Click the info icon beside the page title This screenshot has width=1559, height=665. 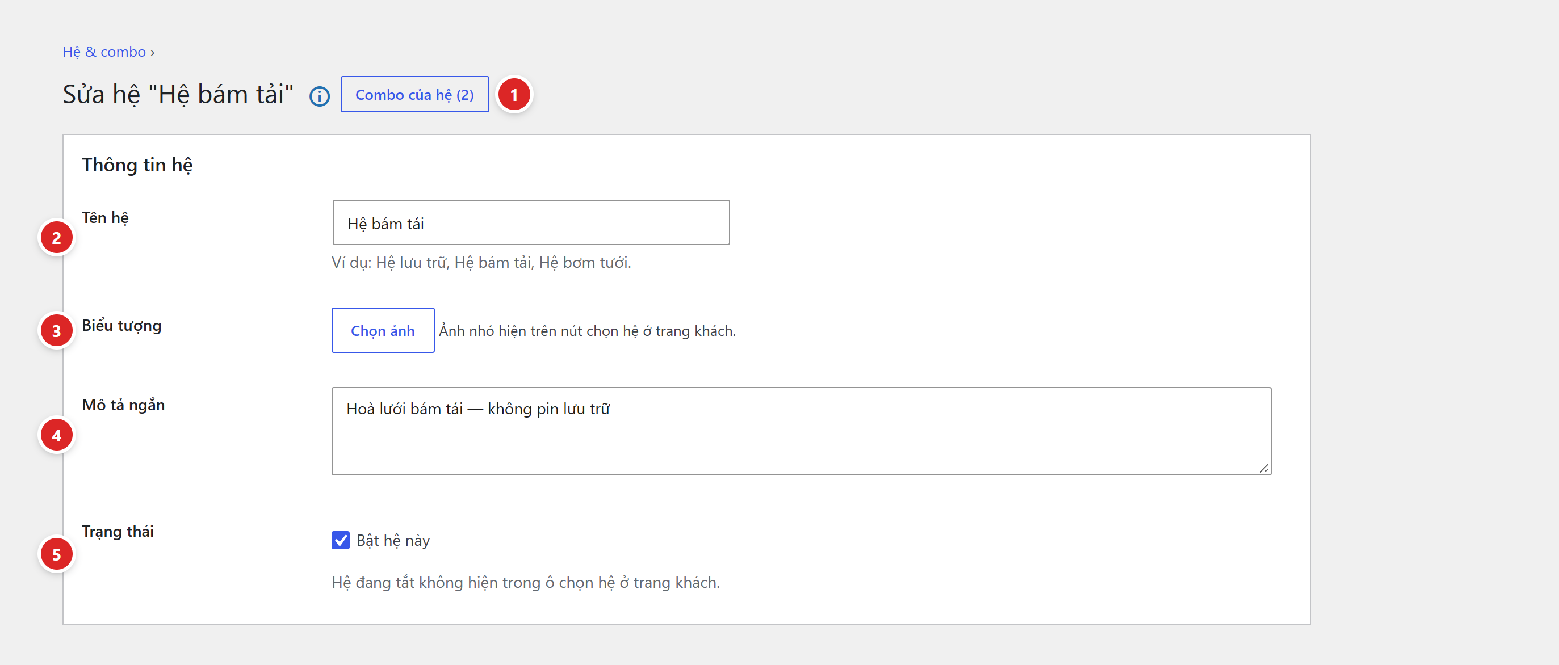point(320,96)
